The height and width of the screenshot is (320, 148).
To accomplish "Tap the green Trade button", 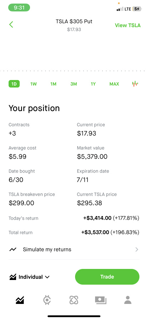I will click(x=107, y=277).
